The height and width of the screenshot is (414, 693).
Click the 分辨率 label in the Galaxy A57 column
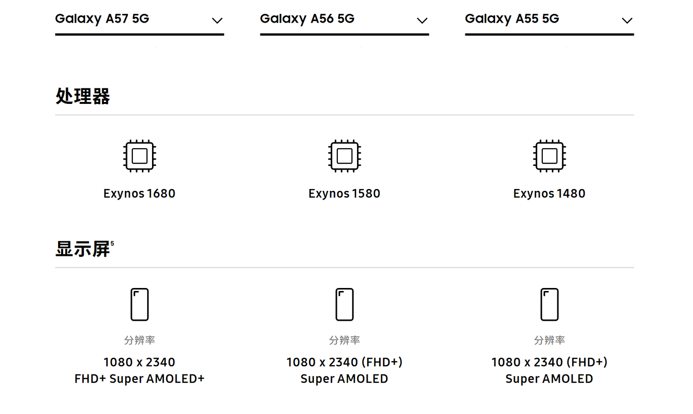coord(140,340)
